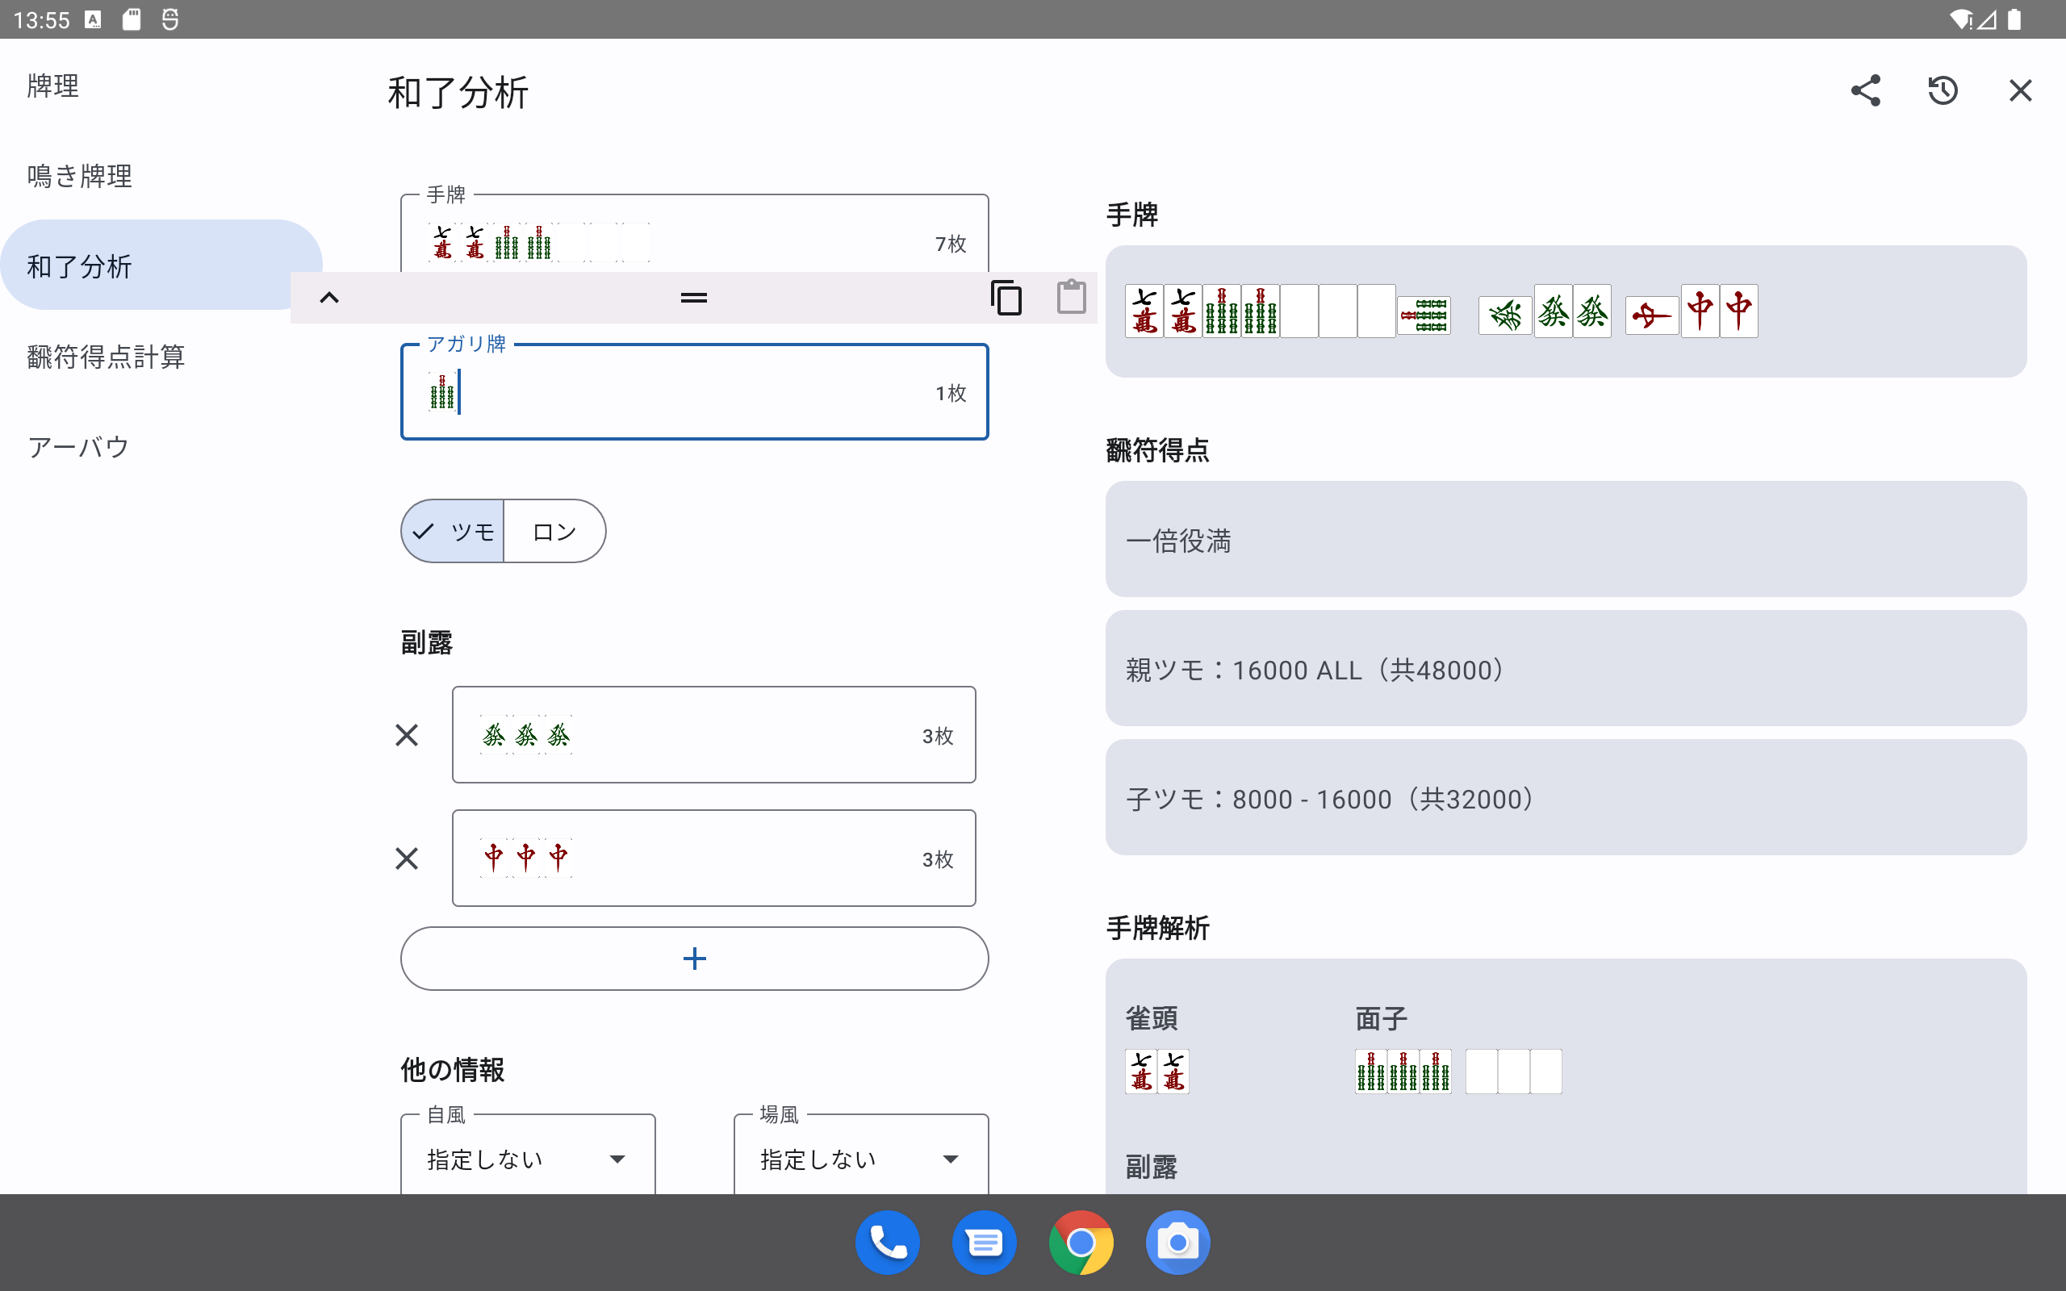
Task: Go to 鳴き牌理 section
Action: [79, 176]
